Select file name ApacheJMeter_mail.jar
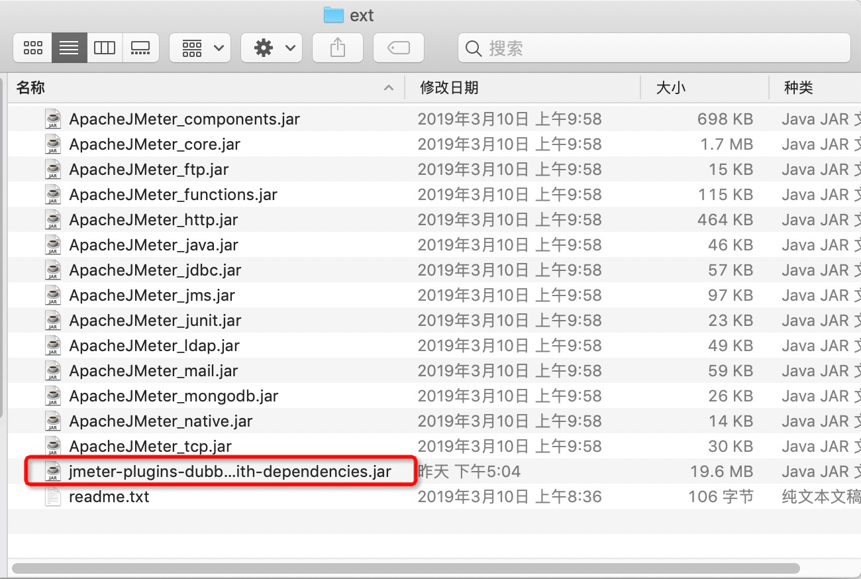This screenshot has width=861, height=579. pyautogui.click(x=153, y=371)
